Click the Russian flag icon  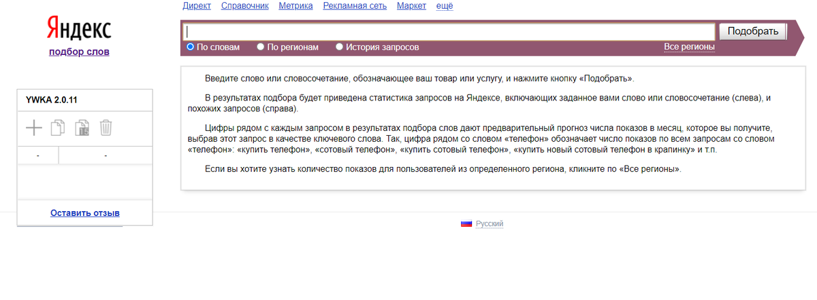pyautogui.click(x=466, y=223)
